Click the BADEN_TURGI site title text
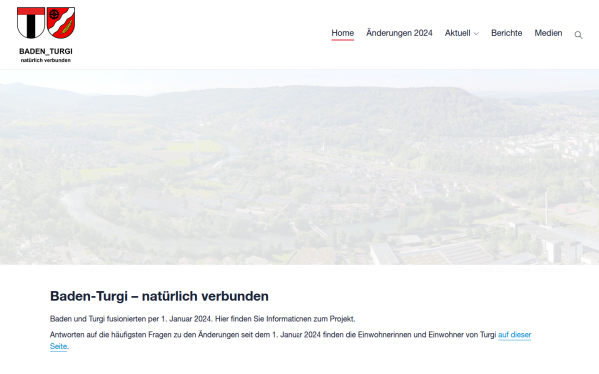599x374 pixels. pos(46,51)
